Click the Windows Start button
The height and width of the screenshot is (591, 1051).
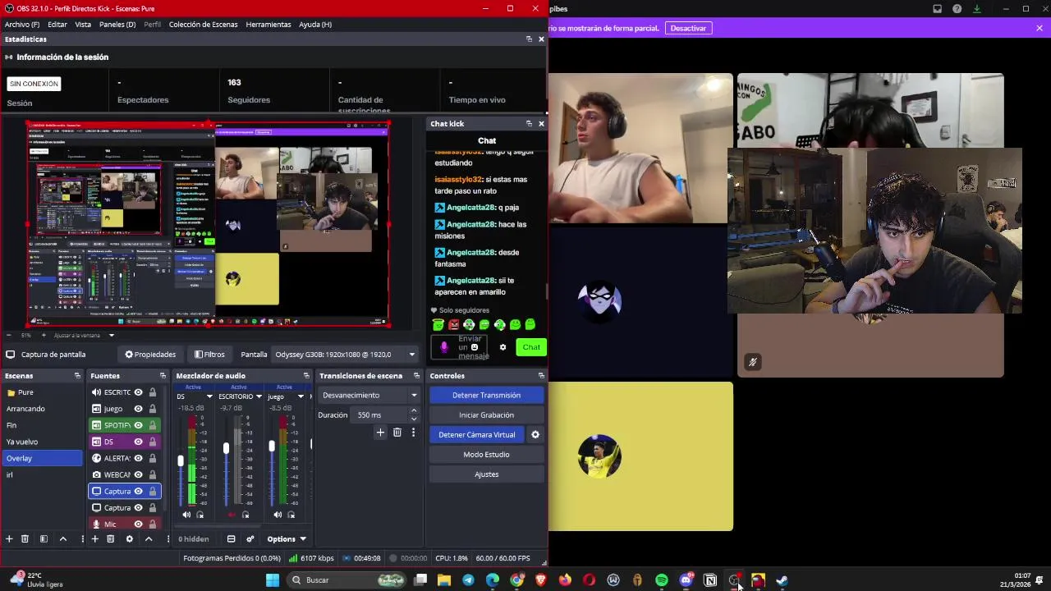(x=273, y=580)
